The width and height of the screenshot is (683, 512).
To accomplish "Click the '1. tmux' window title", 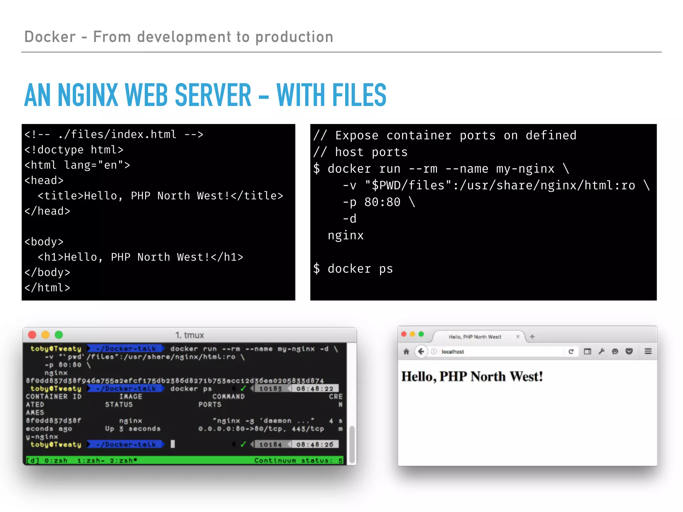I will tap(189, 335).
